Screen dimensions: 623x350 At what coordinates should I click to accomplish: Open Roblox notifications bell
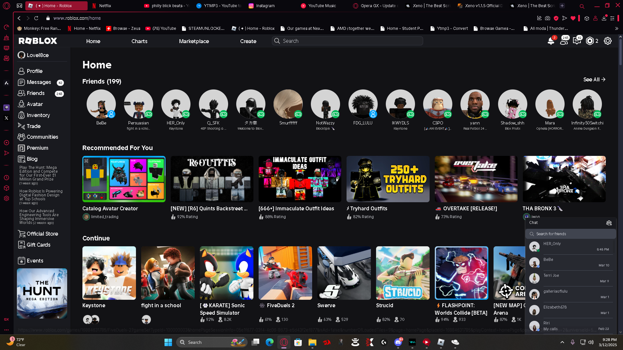[551, 41]
